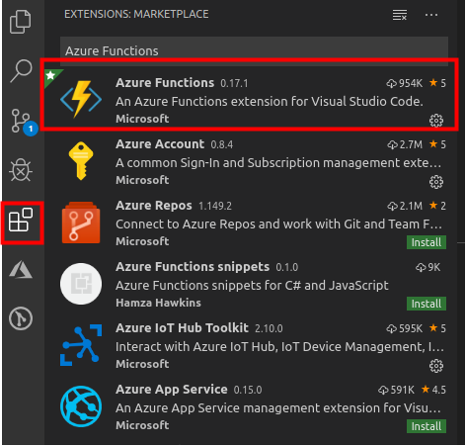Screen dimensions: 466x446
Task: Select the Azure App Service title
Action: [172, 390]
